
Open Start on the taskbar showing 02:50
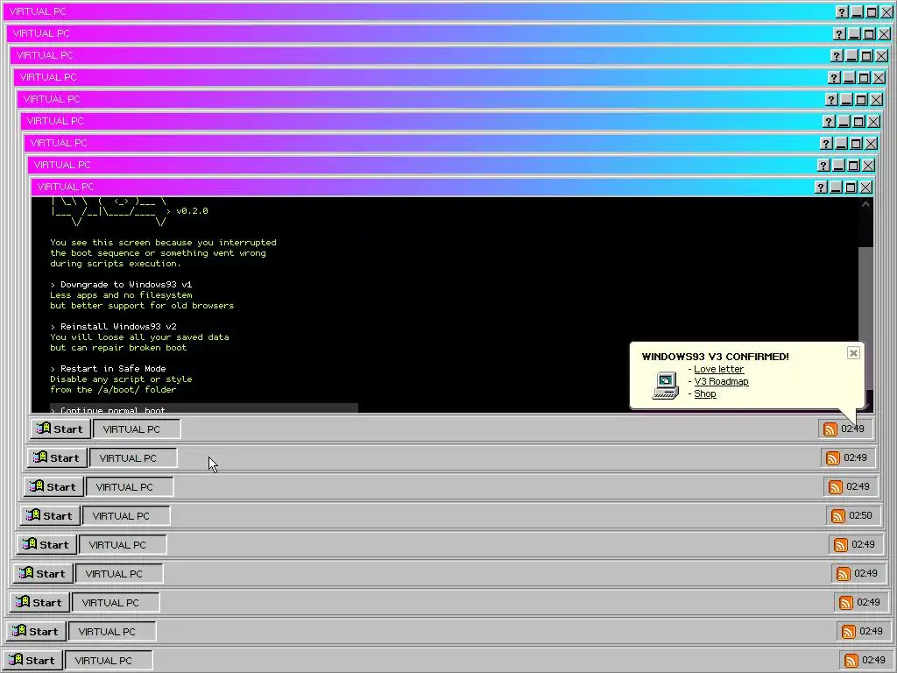point(49,515)
